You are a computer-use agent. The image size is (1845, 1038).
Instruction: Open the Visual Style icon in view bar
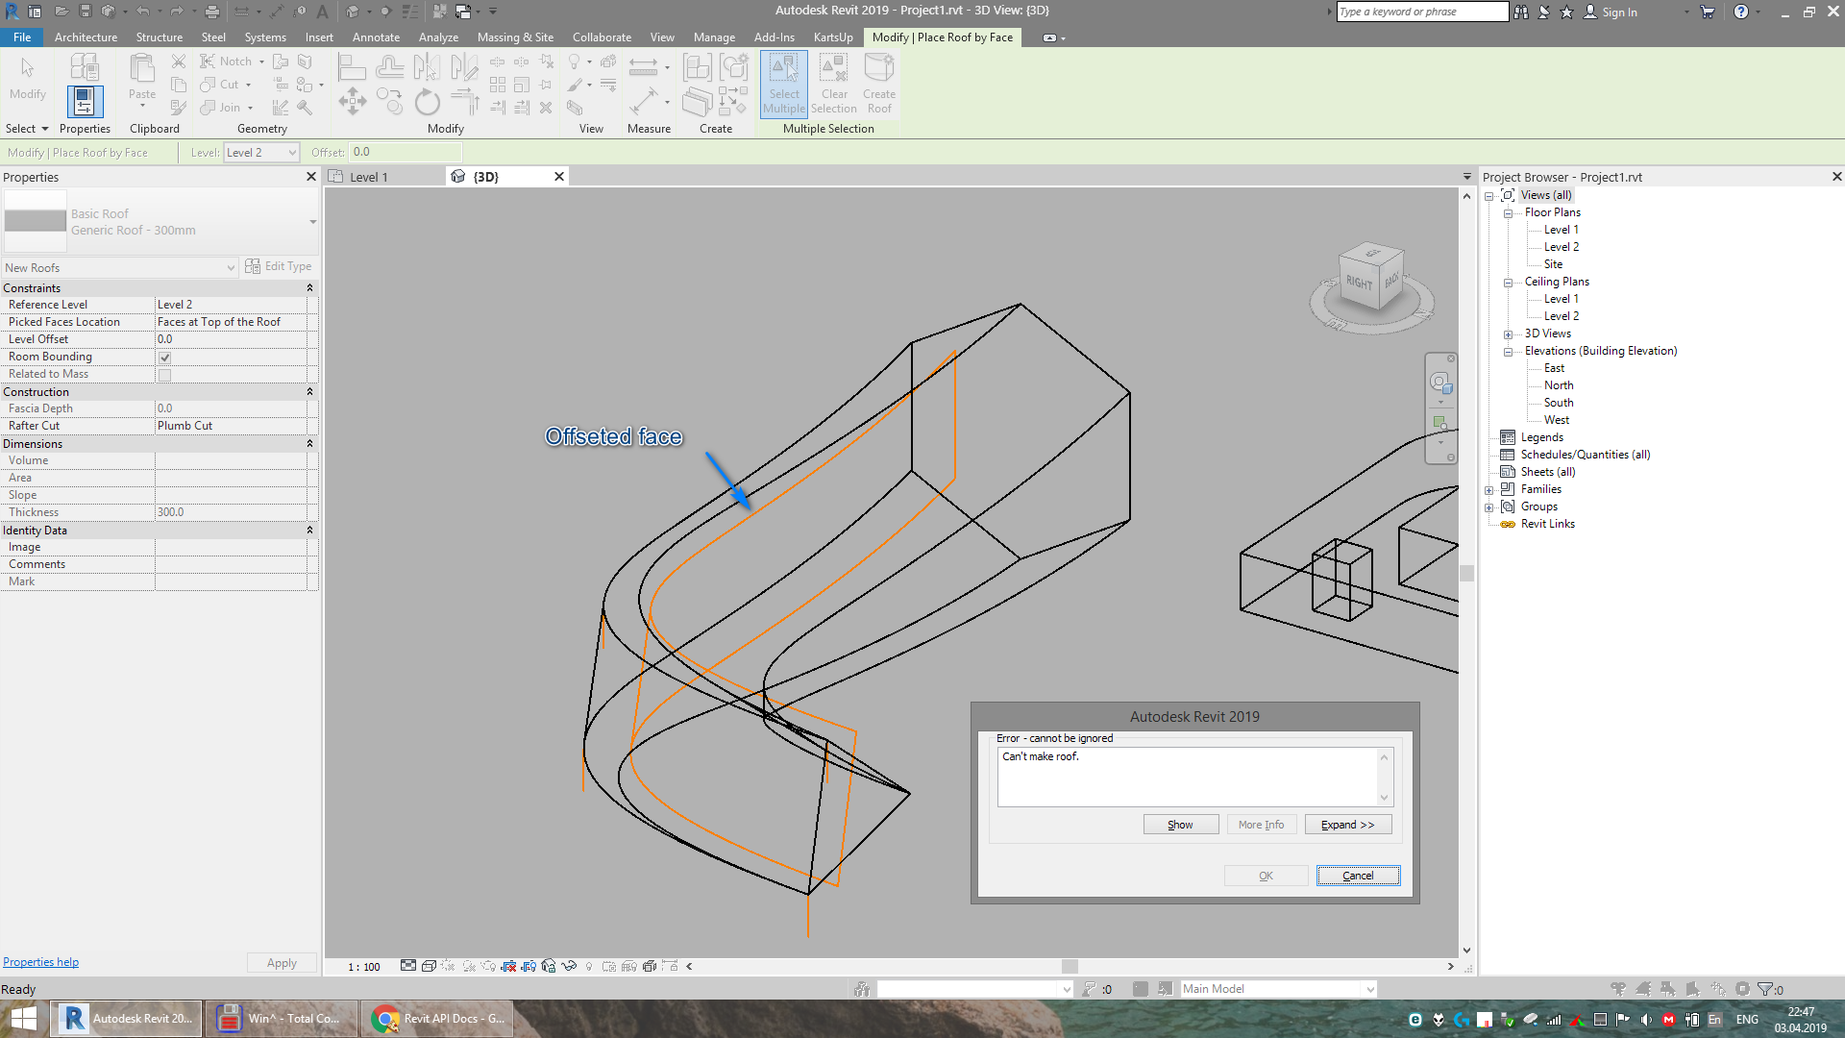[x=430, y=966]
